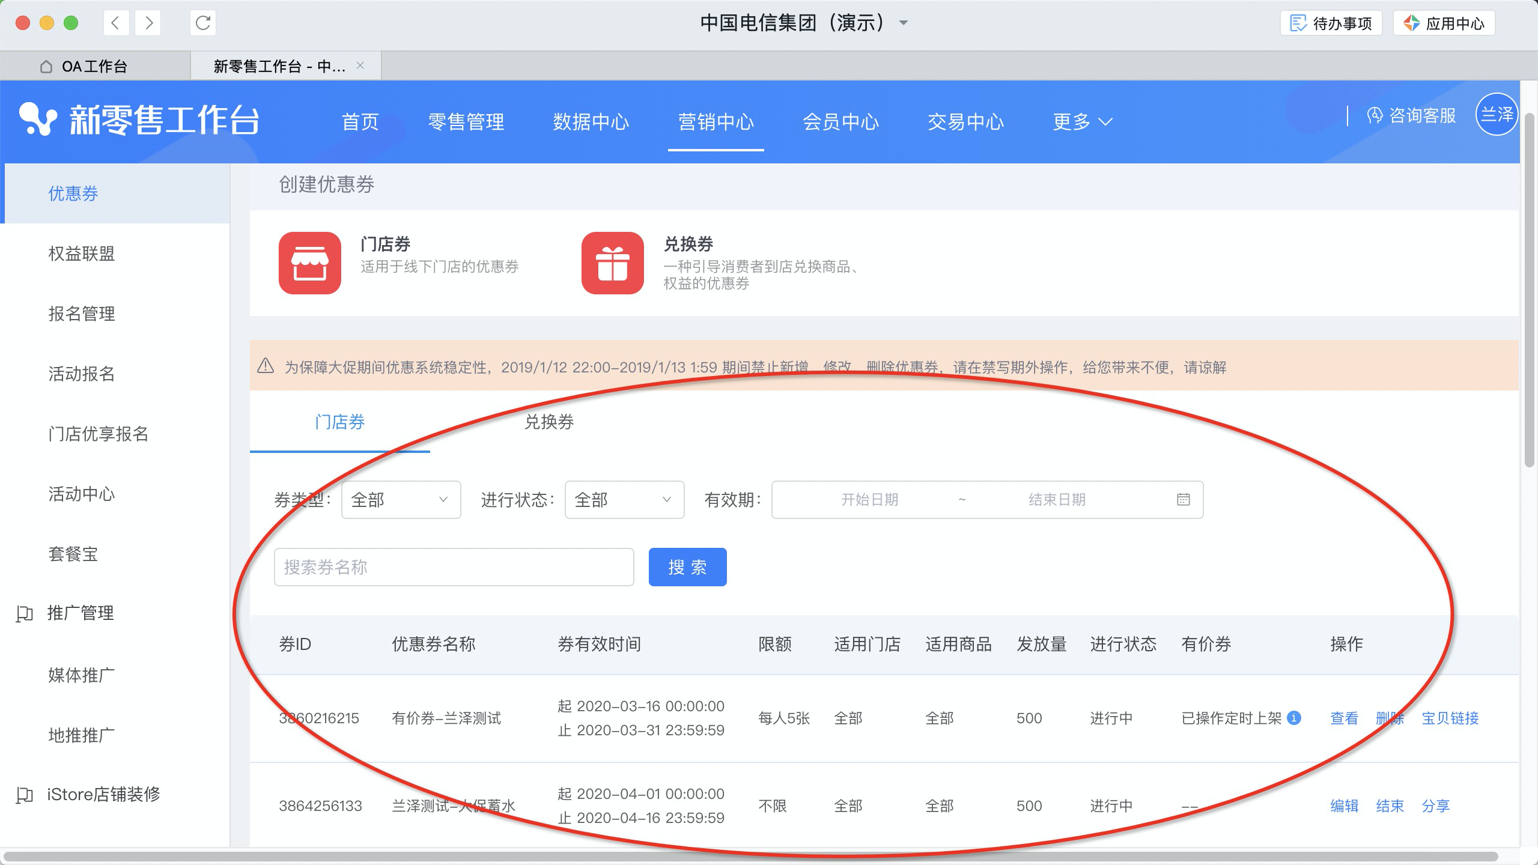Switch to the OA工作台 tab
1538x865 pixels.
pos(95,66)
